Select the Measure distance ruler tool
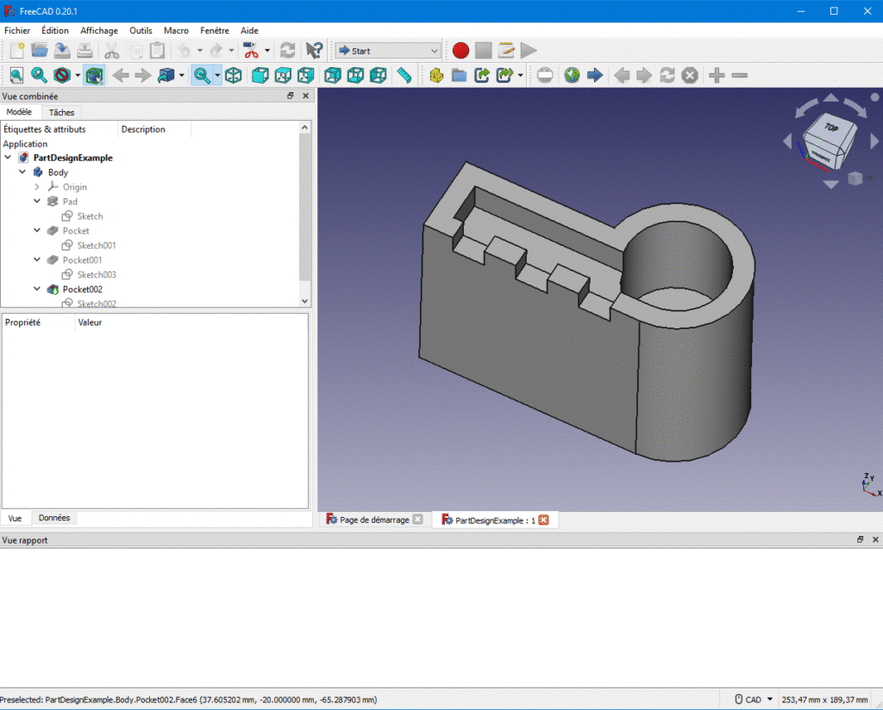Viewport: 883px width, 710px height. [404, 75]
